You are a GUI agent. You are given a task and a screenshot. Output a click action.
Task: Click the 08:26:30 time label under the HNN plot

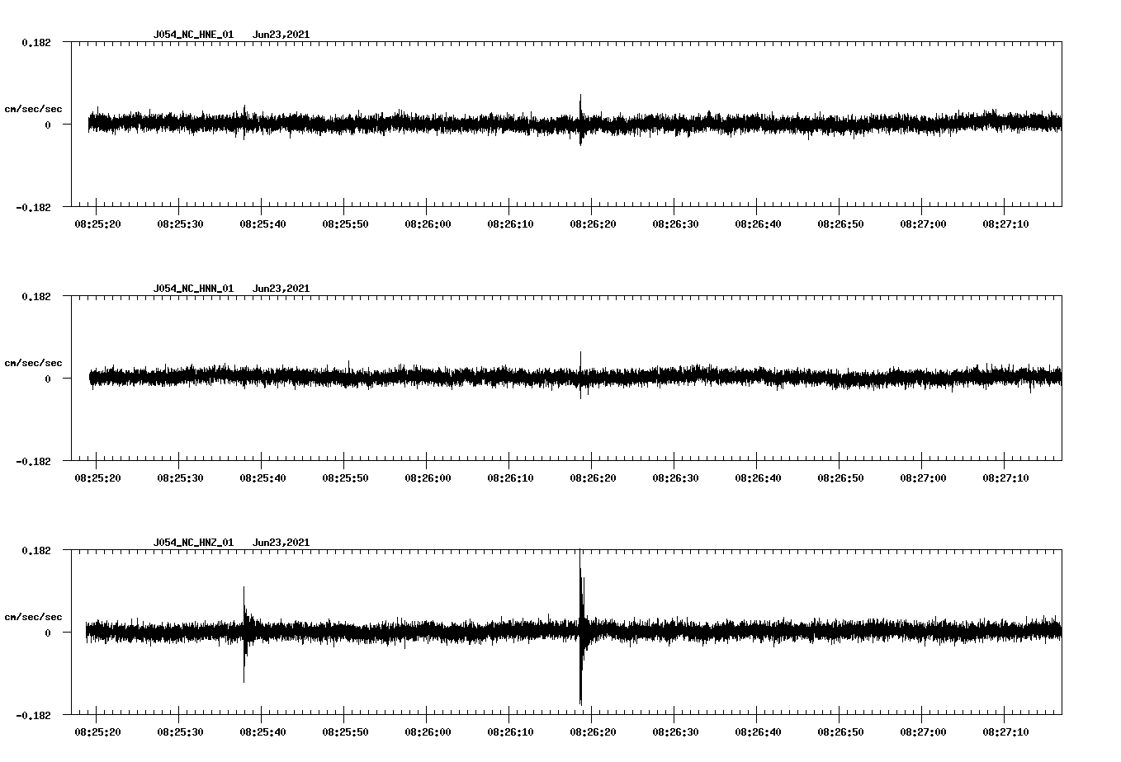pyautogui.click(x=675, y=478)
